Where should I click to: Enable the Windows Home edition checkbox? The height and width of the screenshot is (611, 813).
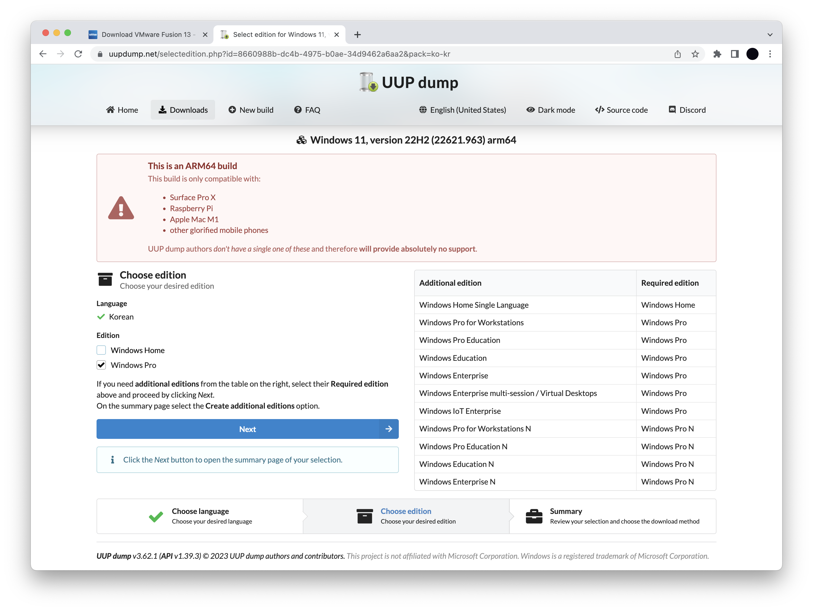pyautogui.click(x=101, y=350)
